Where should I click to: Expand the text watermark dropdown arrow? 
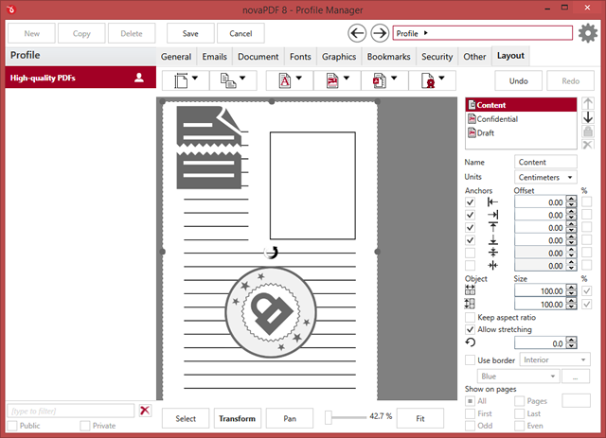click(x=299, y=78)
